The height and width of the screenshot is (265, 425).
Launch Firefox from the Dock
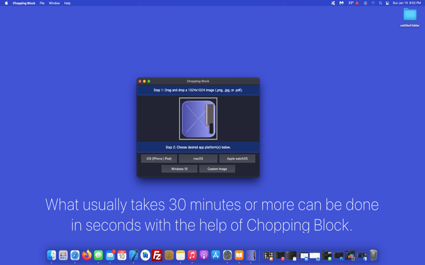point(87,255)
